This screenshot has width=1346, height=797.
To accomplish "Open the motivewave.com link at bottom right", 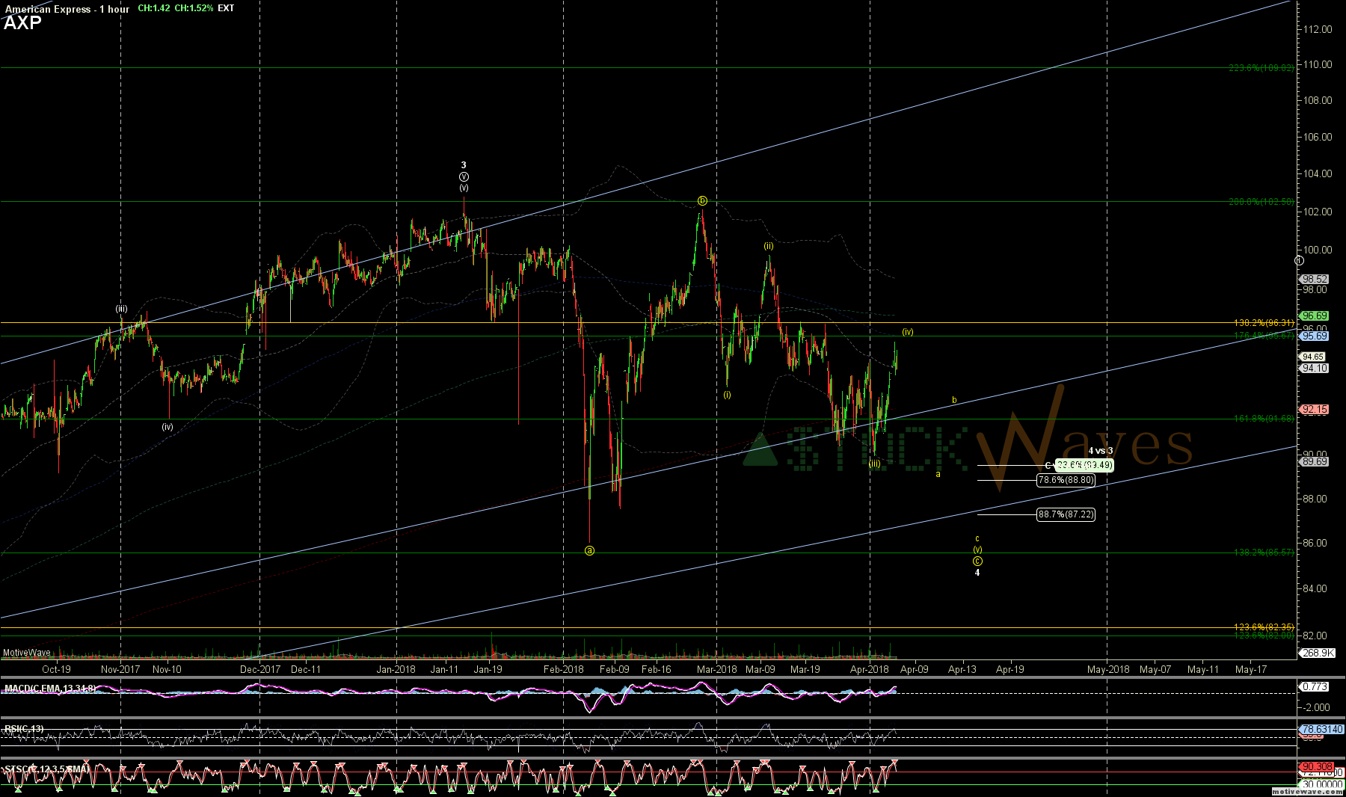I will pos(1307,791).
